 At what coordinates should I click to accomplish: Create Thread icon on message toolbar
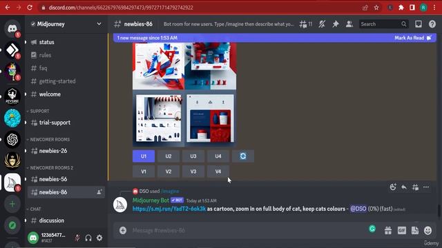(x=415, y=187)
